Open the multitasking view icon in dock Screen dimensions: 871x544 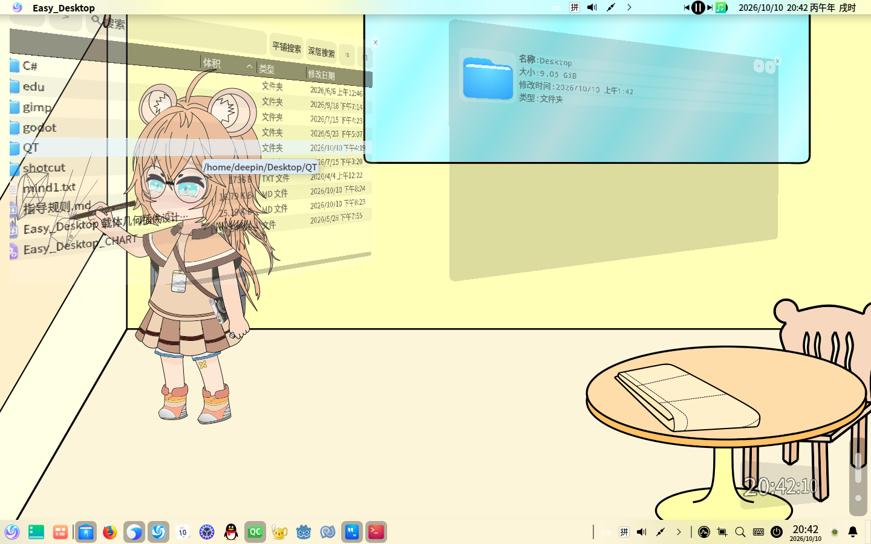[x=60, y=532]
